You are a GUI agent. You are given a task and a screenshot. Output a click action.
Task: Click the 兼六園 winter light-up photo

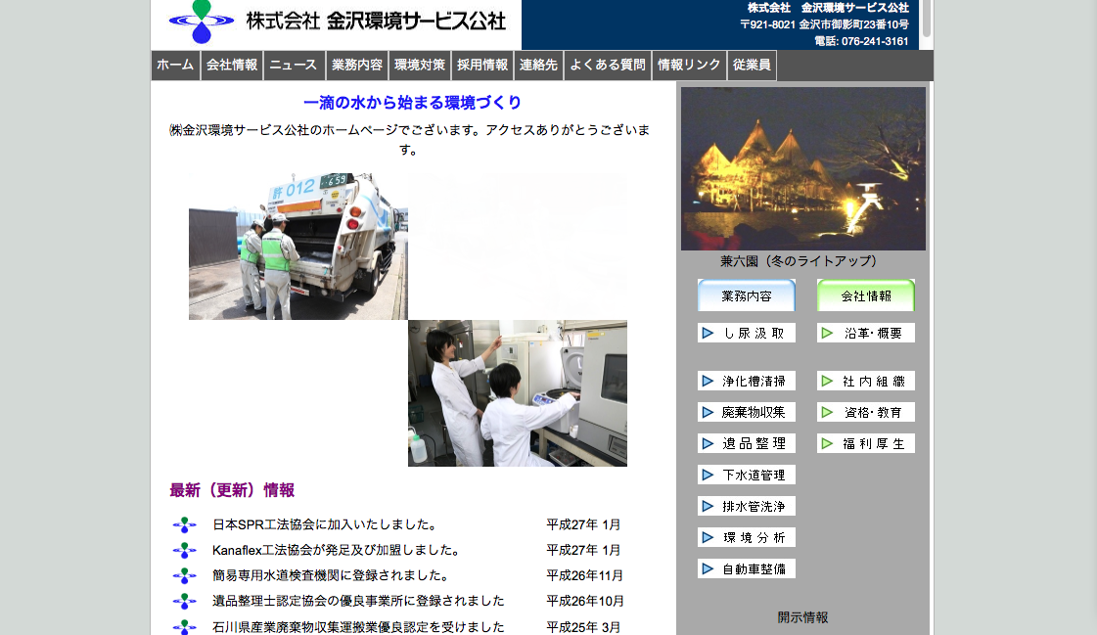[x=802, y=167]
